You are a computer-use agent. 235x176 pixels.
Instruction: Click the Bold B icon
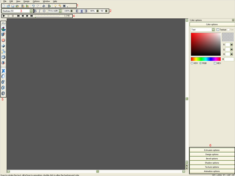35,11
